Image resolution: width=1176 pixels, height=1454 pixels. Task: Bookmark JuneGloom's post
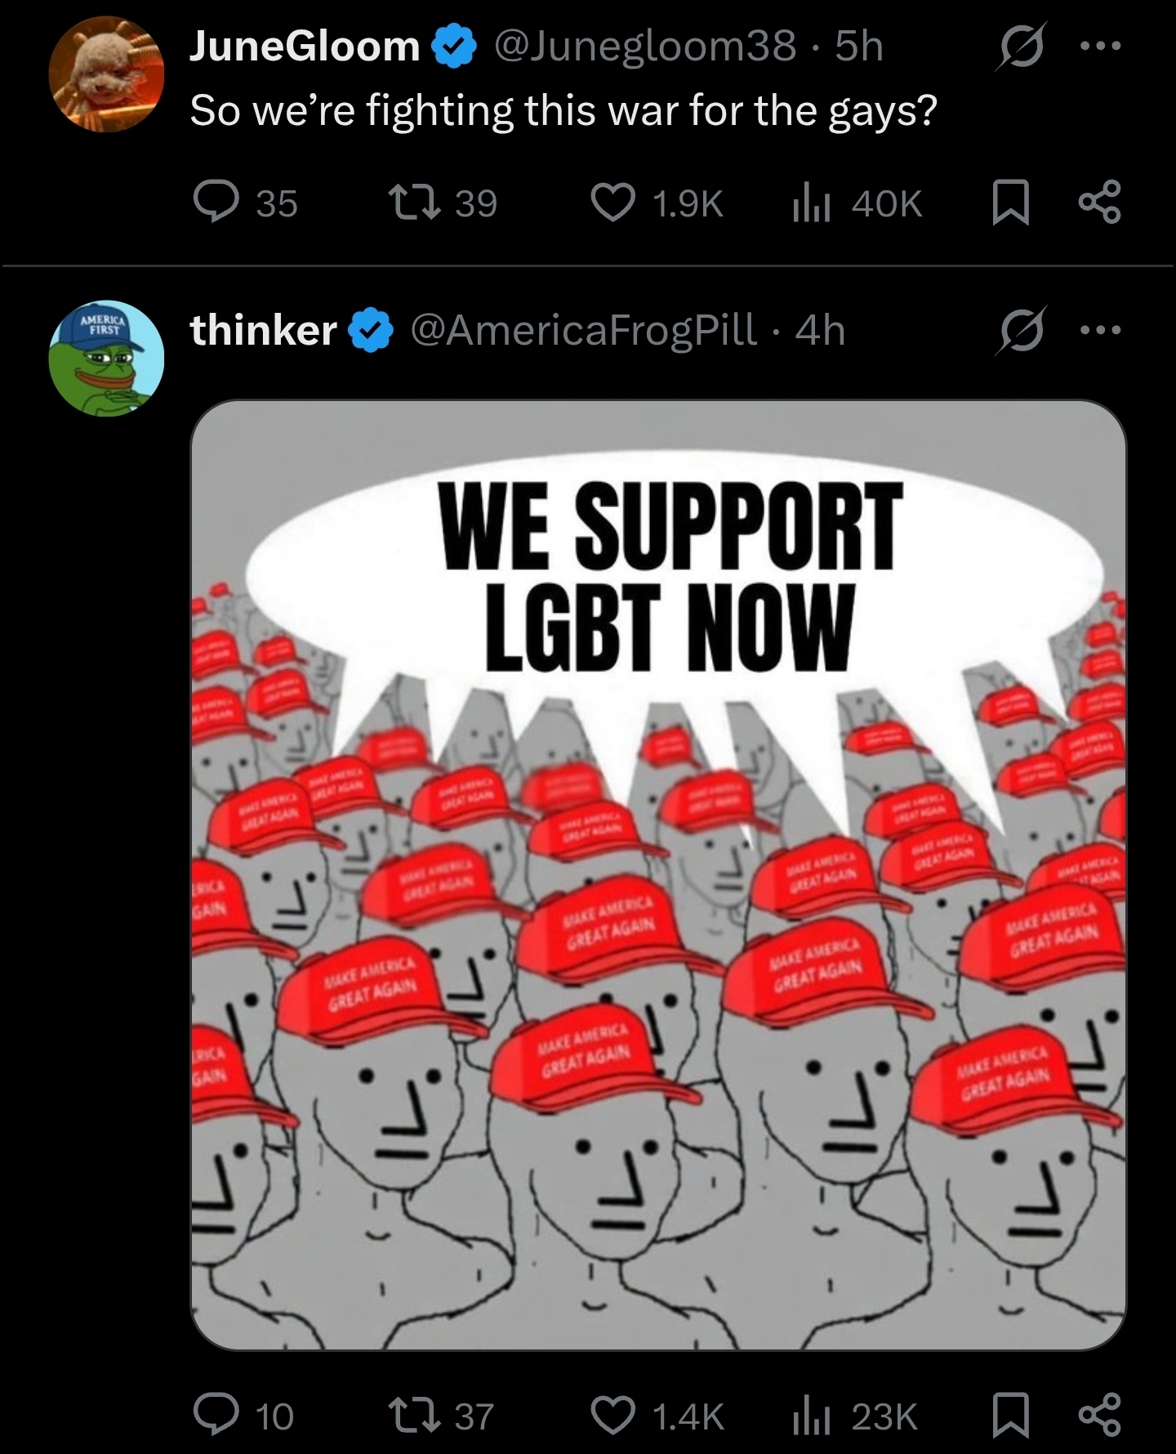pos(1009,203)
